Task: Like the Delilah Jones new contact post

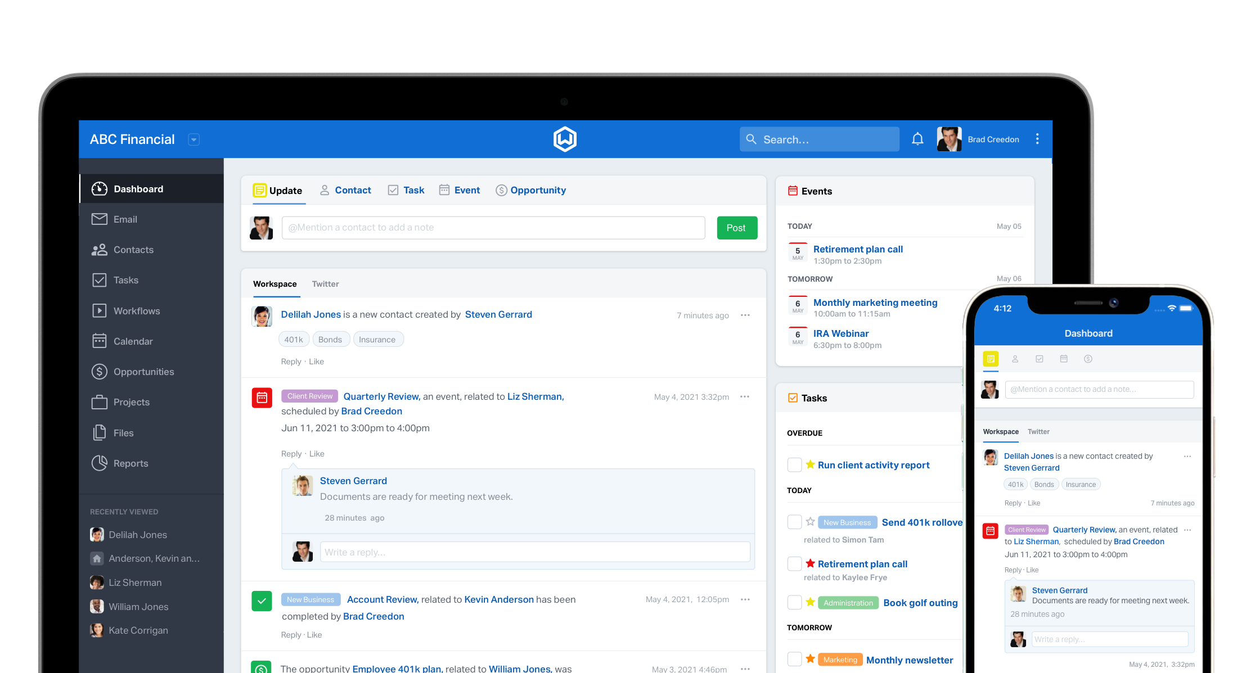Action: [317, 362]
